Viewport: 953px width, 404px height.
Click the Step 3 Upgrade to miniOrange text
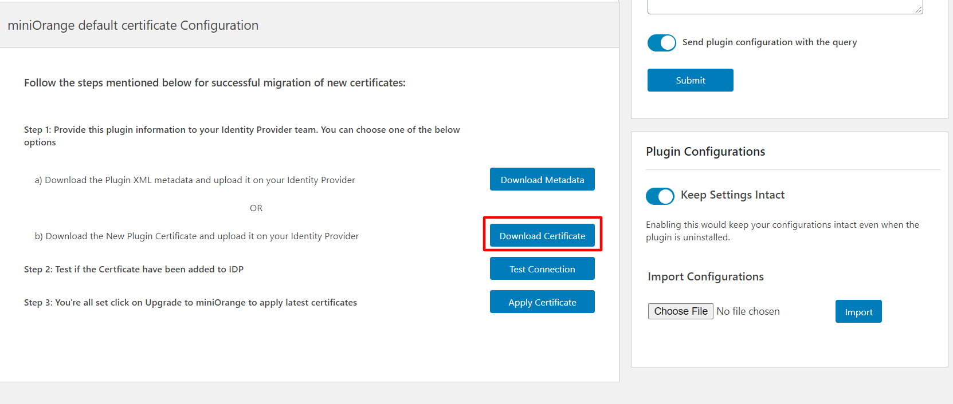(190, 303)
